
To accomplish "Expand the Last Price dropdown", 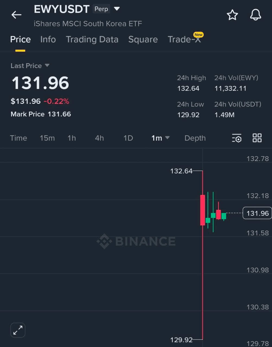I will (47, 66).
